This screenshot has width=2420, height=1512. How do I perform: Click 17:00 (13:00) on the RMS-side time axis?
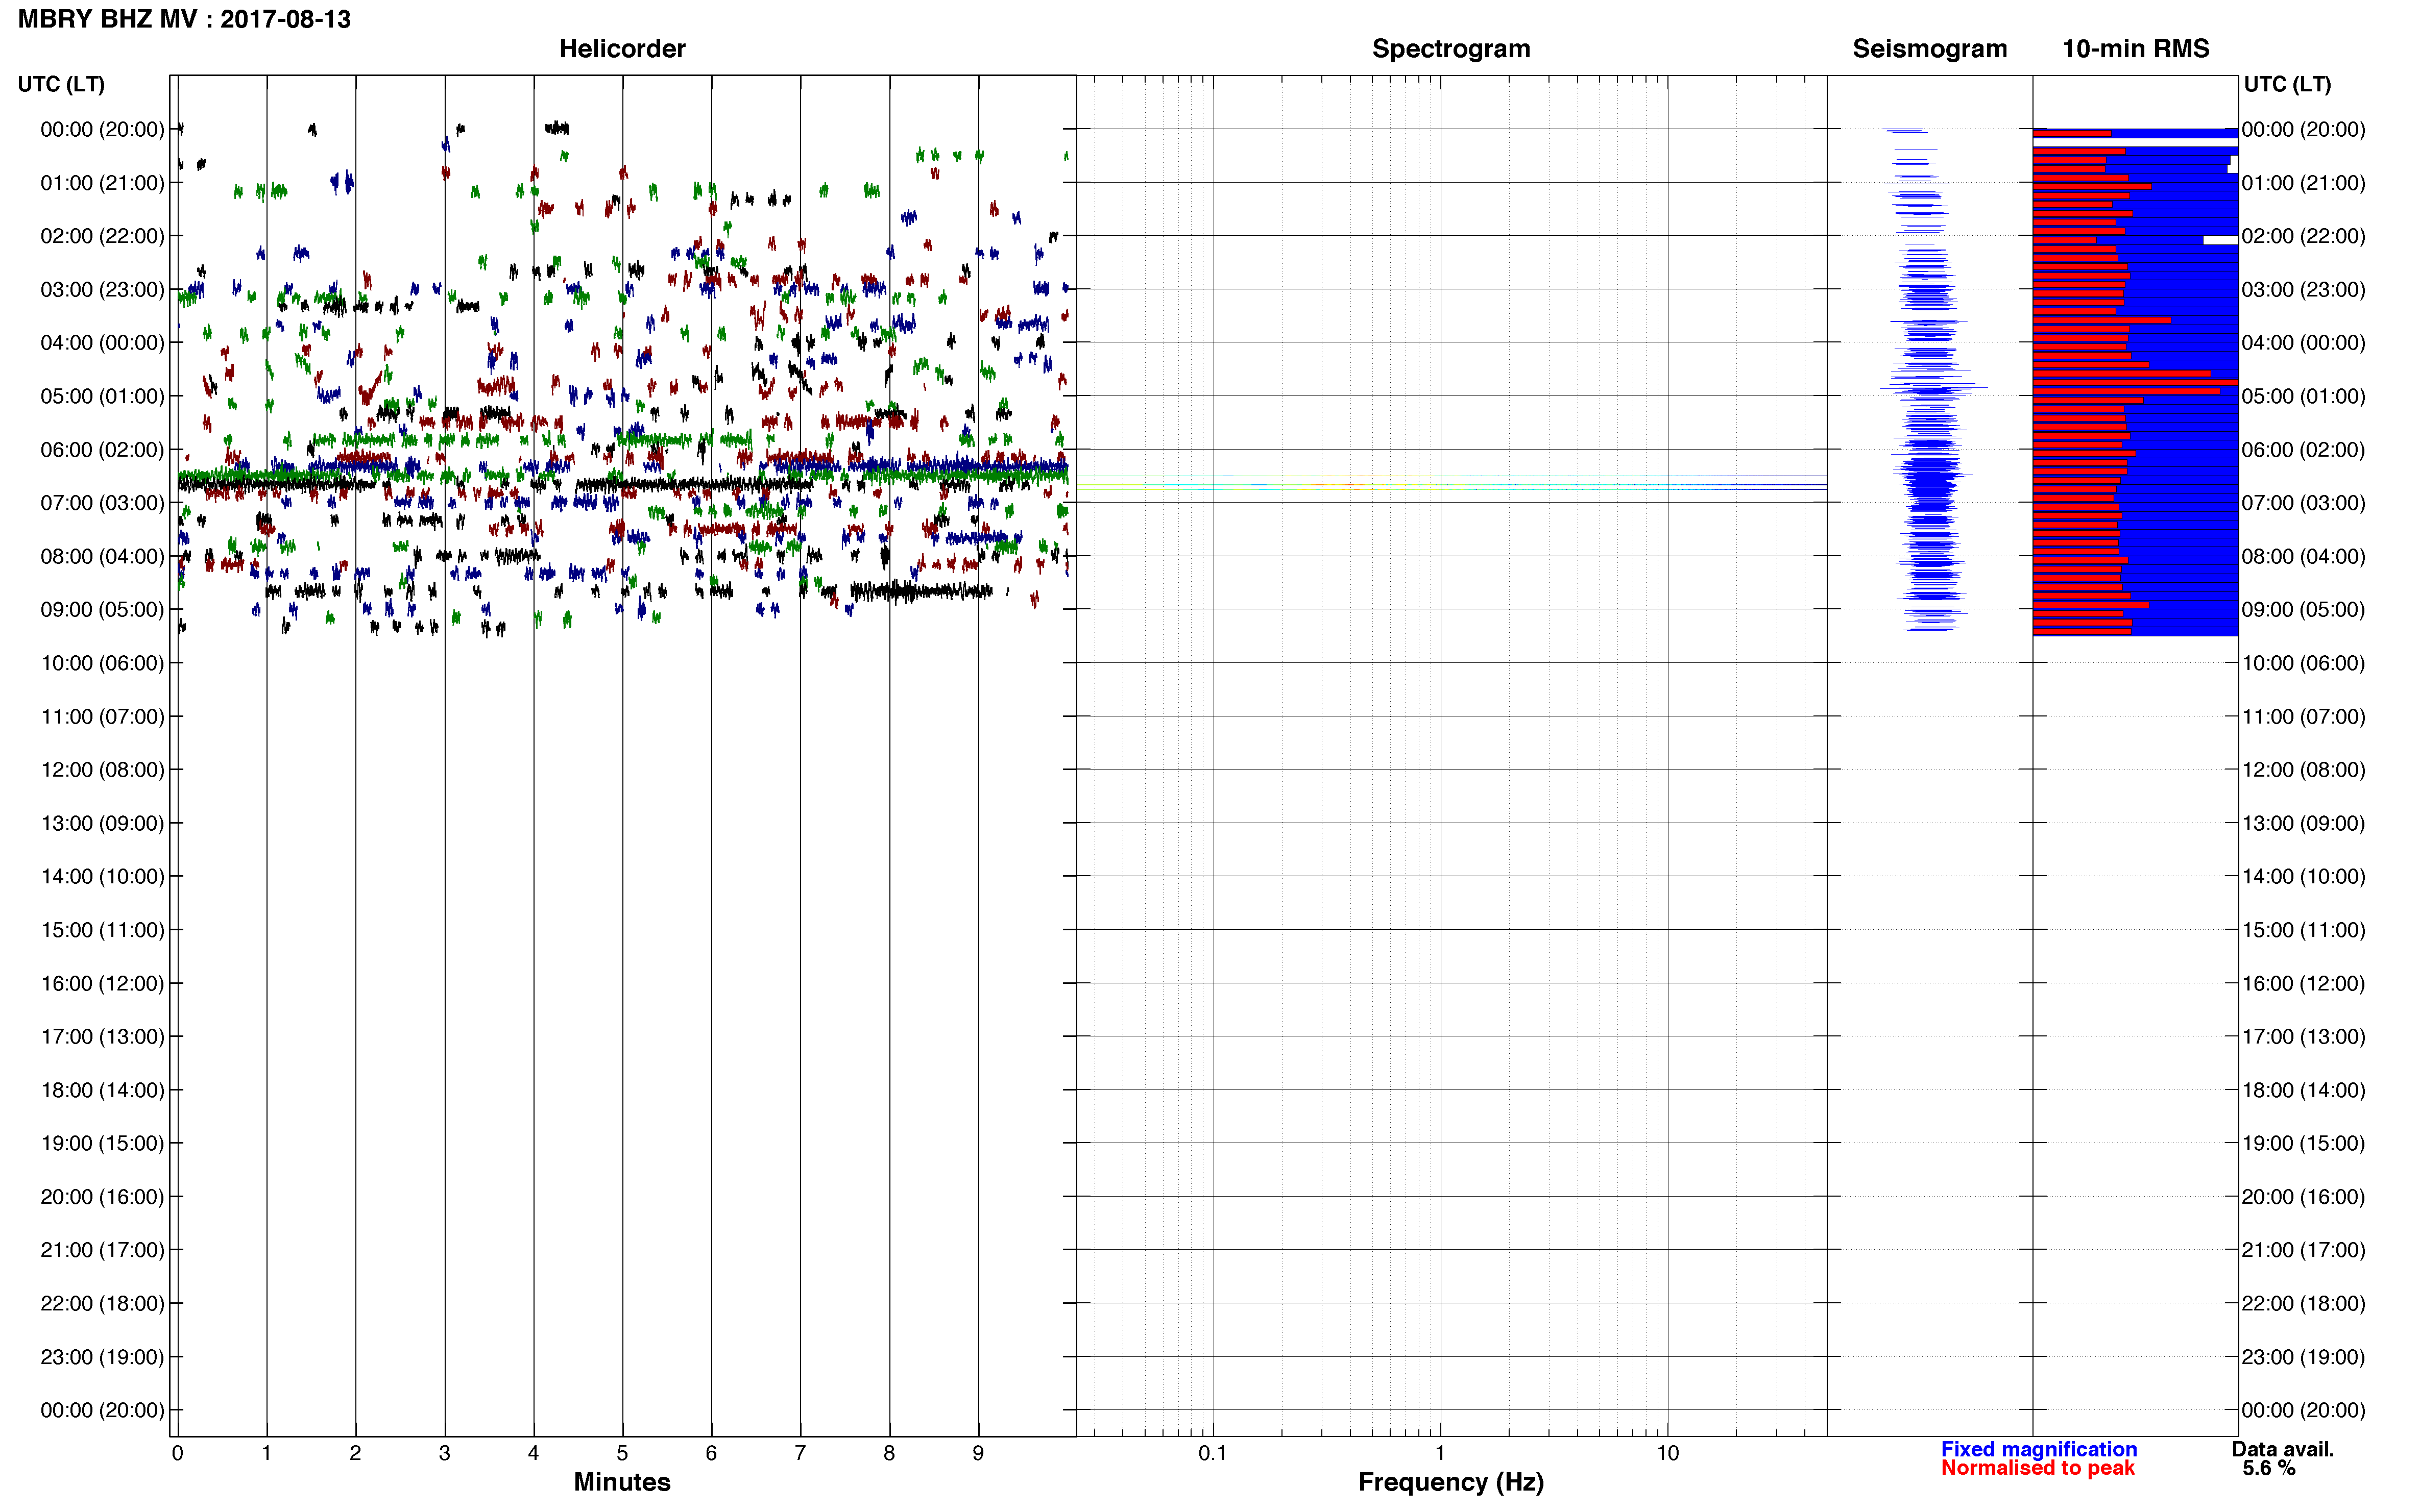pos(2303,1036)
